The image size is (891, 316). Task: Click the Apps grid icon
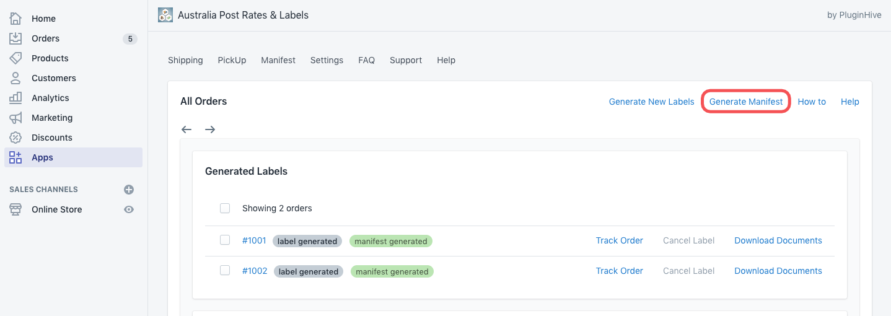point(15,157)
